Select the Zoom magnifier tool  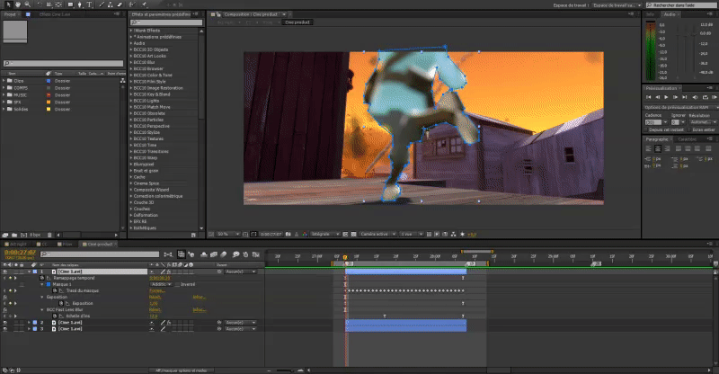tap(25, 4)
